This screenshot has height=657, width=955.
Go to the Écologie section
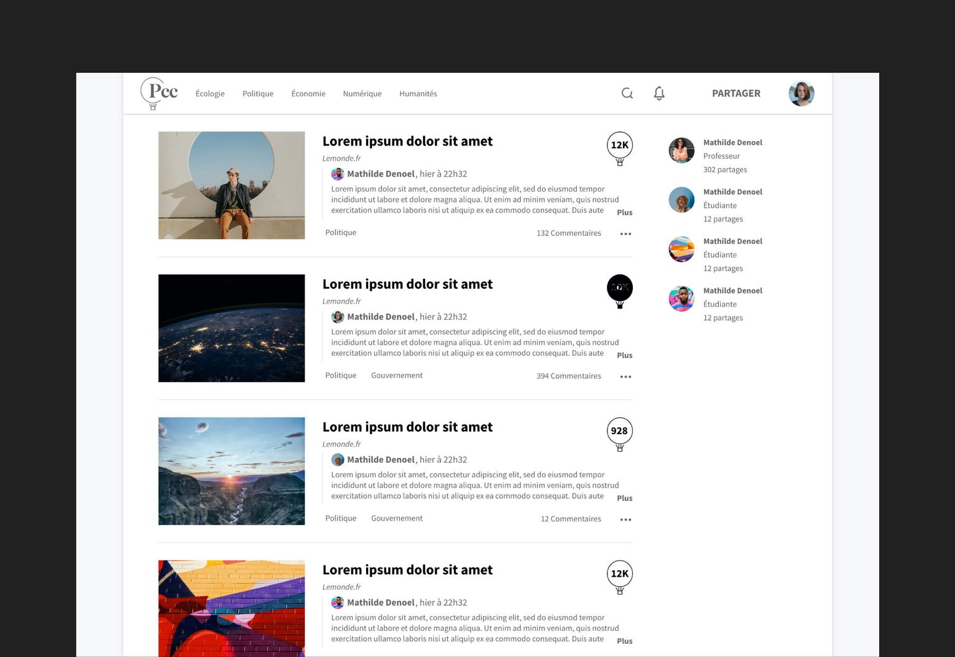click(210, 93)
